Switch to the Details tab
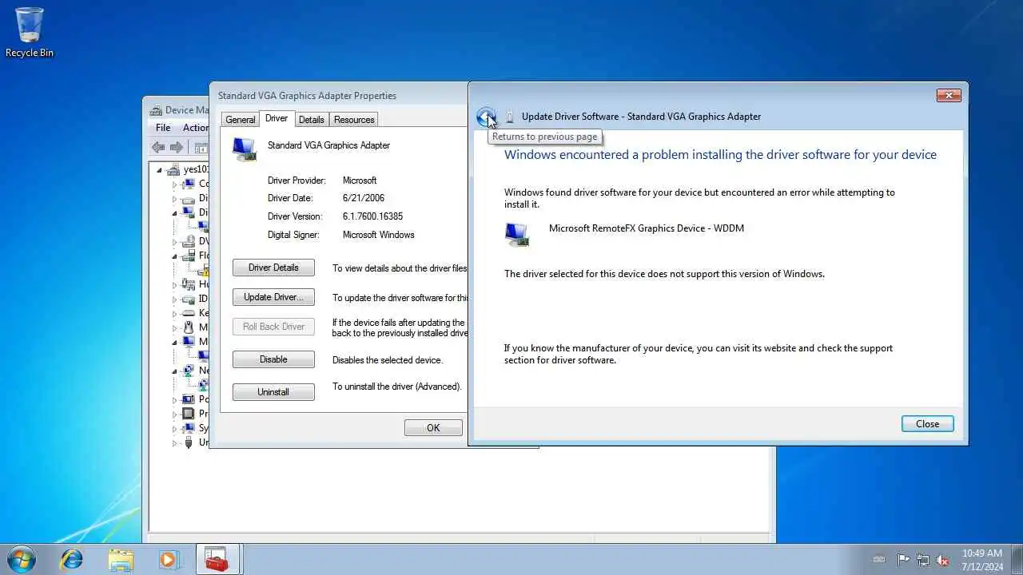 (311, 120)
